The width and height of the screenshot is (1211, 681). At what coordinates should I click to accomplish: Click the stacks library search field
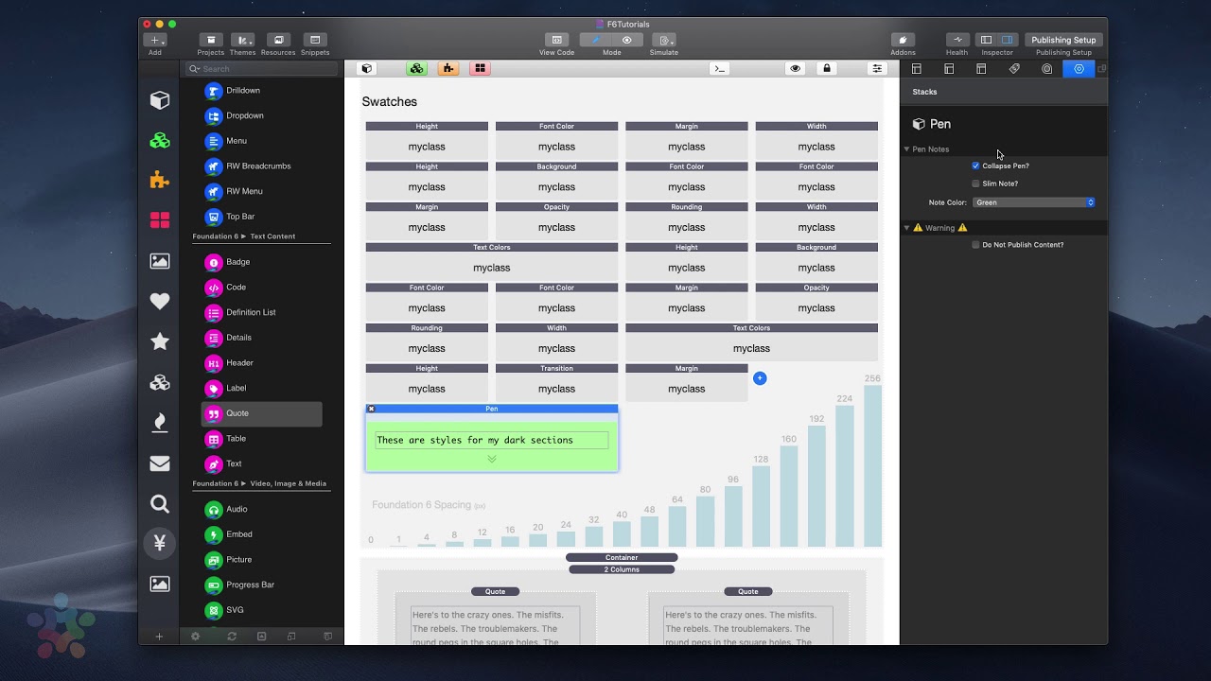click(x=262, y=69)
